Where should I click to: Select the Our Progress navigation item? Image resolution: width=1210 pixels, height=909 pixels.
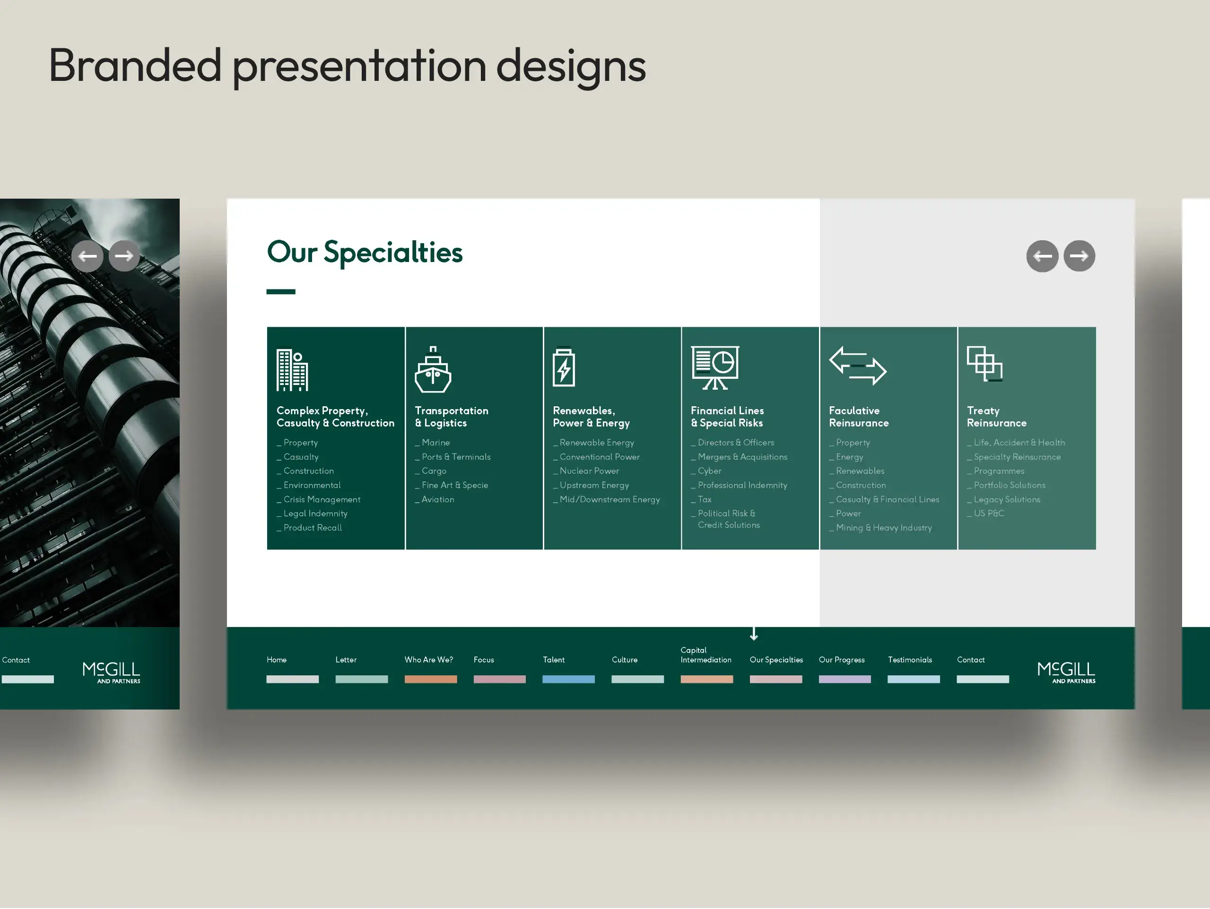pos(841,659)
